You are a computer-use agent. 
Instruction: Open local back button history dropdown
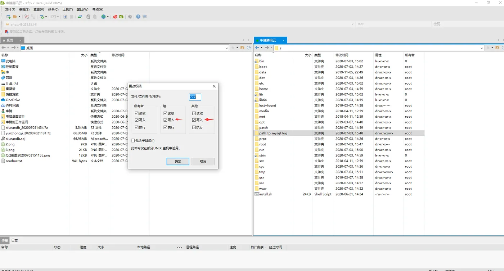(9, 48)
